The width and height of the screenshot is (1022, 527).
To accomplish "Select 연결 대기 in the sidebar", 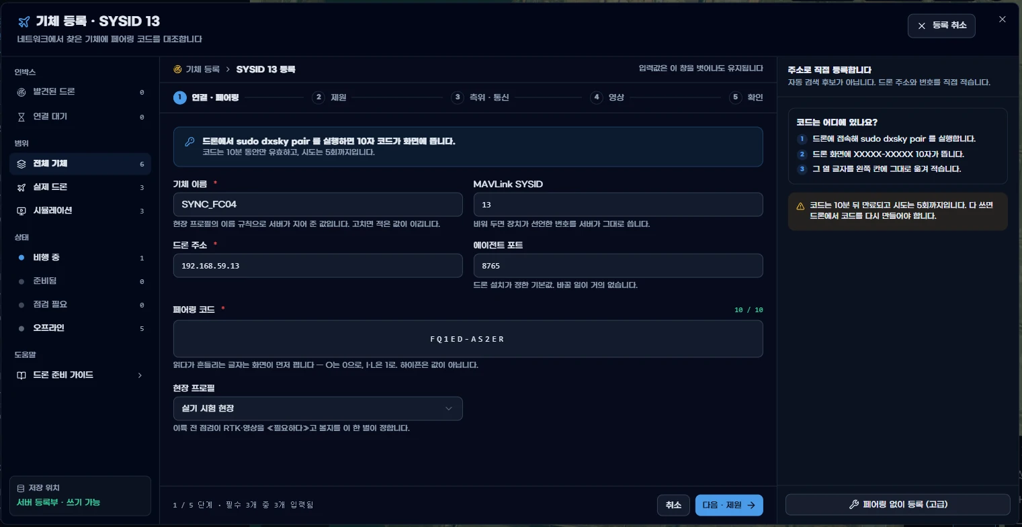I will 81,117.
